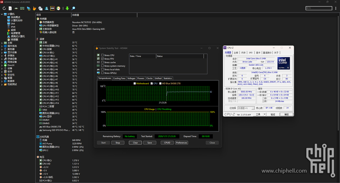Click the AIO Pump row icon
This screenshot has width=340, height=183.
pyautogui.click(x=41, y=143)
